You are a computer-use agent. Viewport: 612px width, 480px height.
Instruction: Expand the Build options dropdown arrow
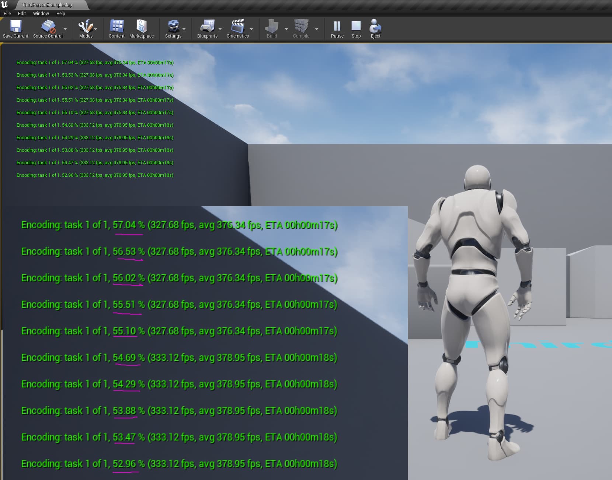pos(286,29)
